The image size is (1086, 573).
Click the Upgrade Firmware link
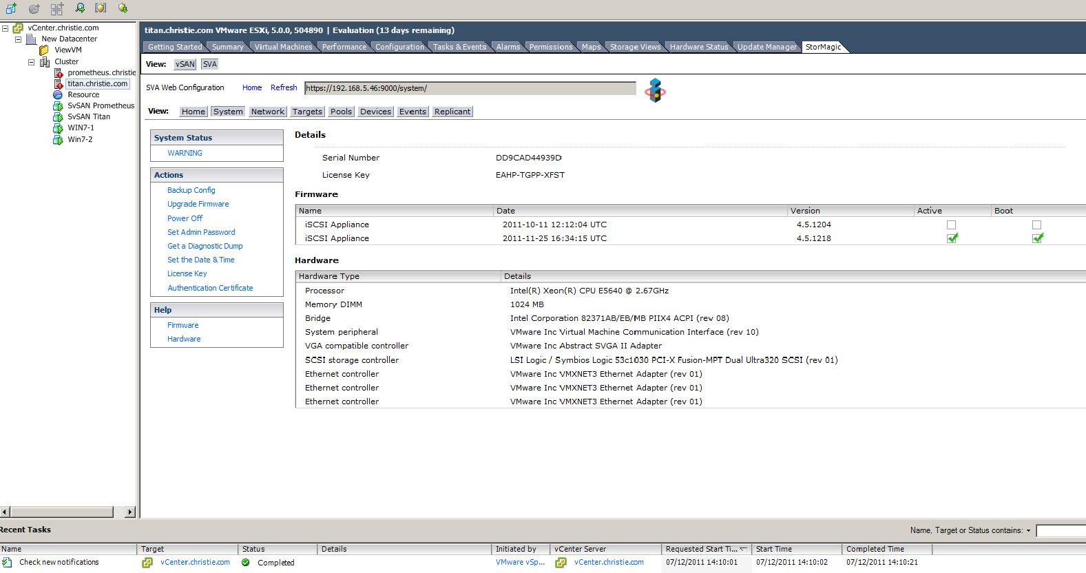[x=198, y=204]
